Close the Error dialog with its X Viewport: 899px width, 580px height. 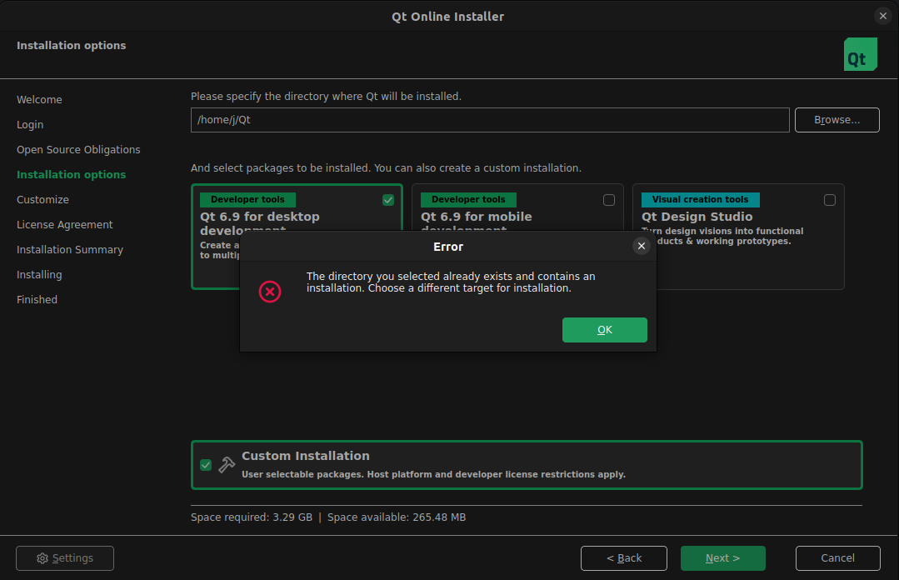point(641,246)
